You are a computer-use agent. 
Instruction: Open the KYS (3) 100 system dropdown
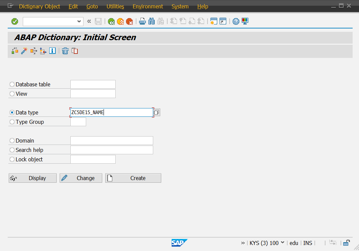283,243
